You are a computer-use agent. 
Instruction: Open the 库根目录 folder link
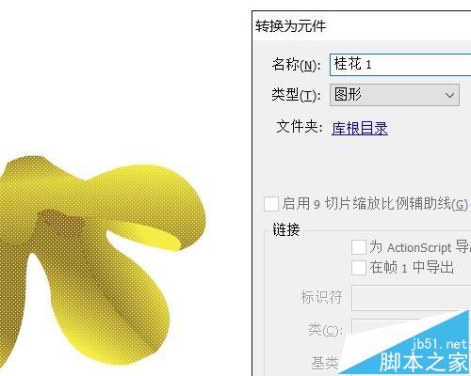click(360, 128)
